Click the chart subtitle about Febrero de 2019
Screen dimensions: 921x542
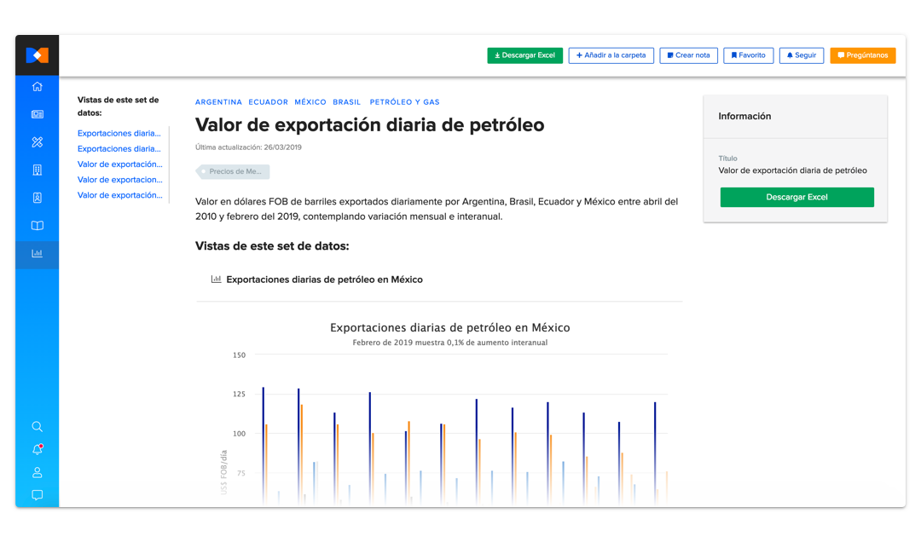[x=450, y=343]
